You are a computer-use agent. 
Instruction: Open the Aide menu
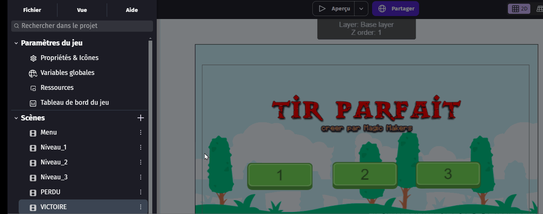132,10
